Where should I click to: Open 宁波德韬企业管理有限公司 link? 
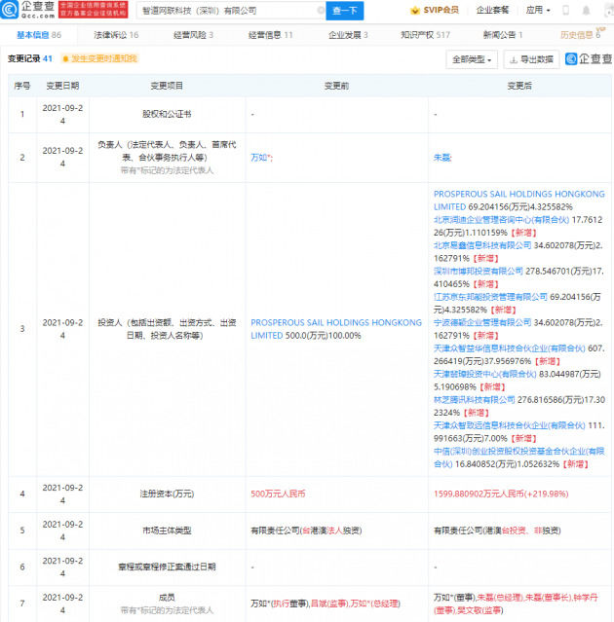(482, 322)
